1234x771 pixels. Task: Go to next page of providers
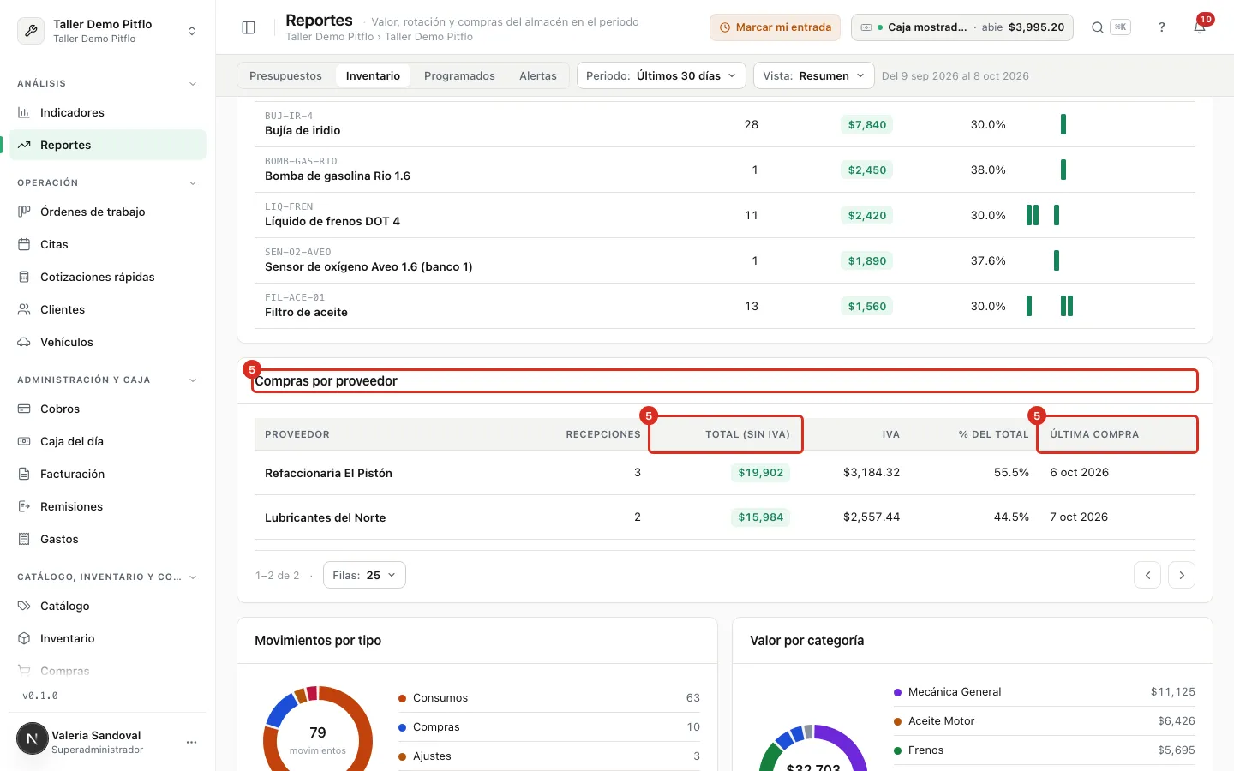pyautogui.click(x=1182, y=575)
